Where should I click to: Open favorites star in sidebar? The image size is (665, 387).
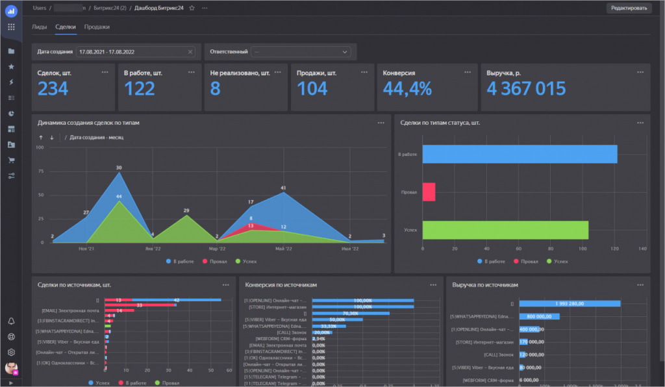coord(12,66)
